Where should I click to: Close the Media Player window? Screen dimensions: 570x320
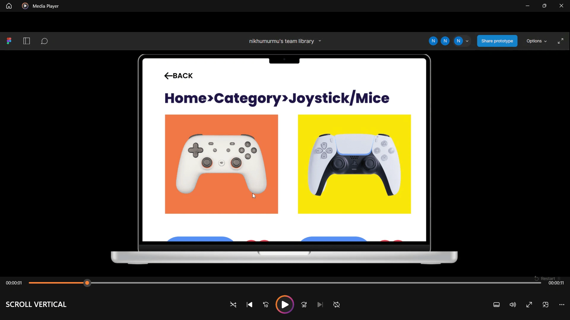pyautogui.click(x=561, y=6)
